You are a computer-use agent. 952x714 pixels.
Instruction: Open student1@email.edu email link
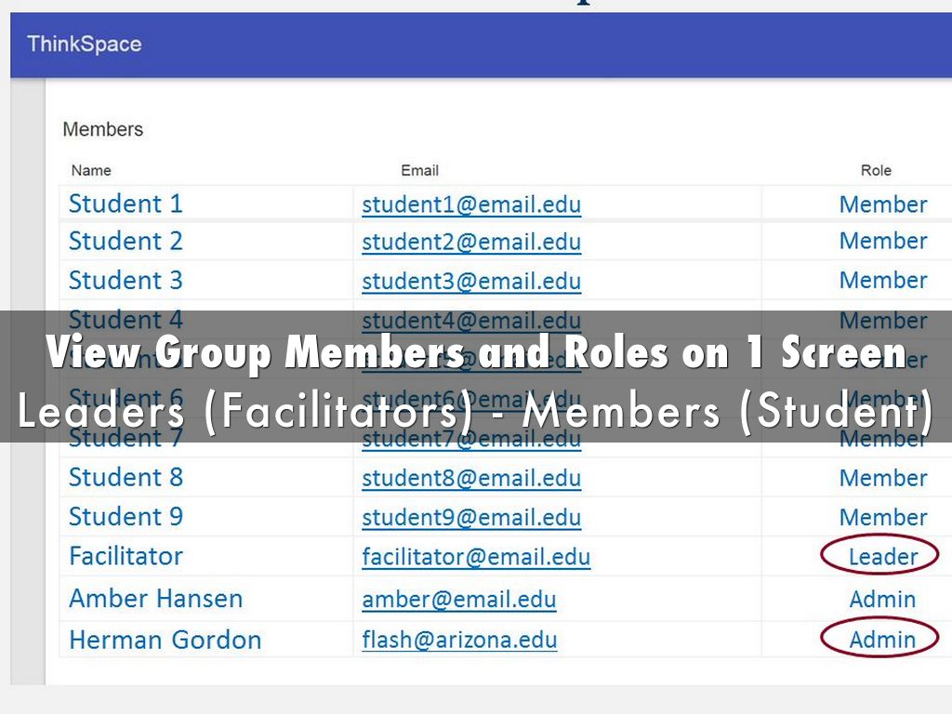[471, 205]
